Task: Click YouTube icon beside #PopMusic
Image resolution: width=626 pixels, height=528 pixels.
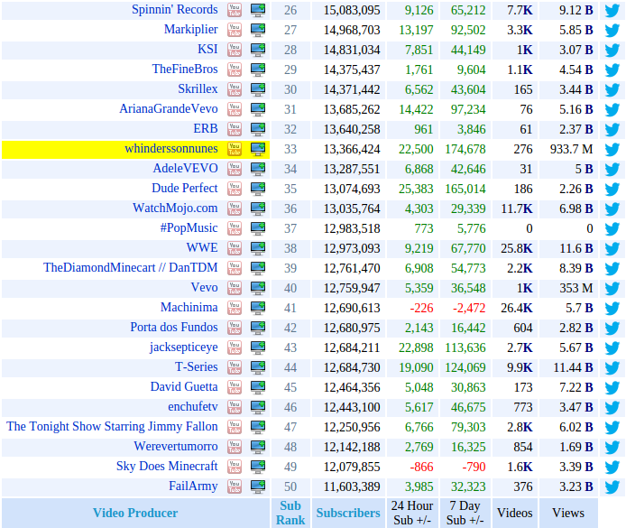Action: pyautogui.click(x=235, y=228)
